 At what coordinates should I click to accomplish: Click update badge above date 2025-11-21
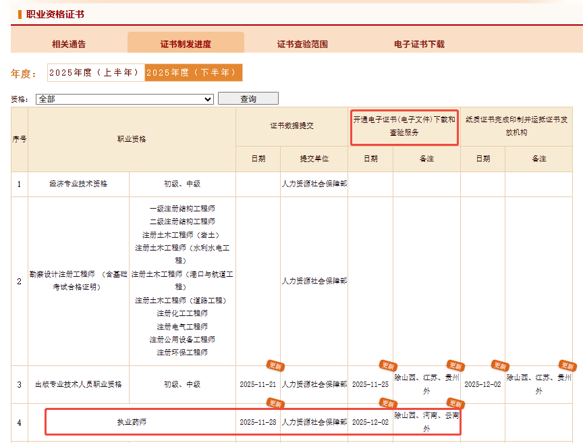274,365
